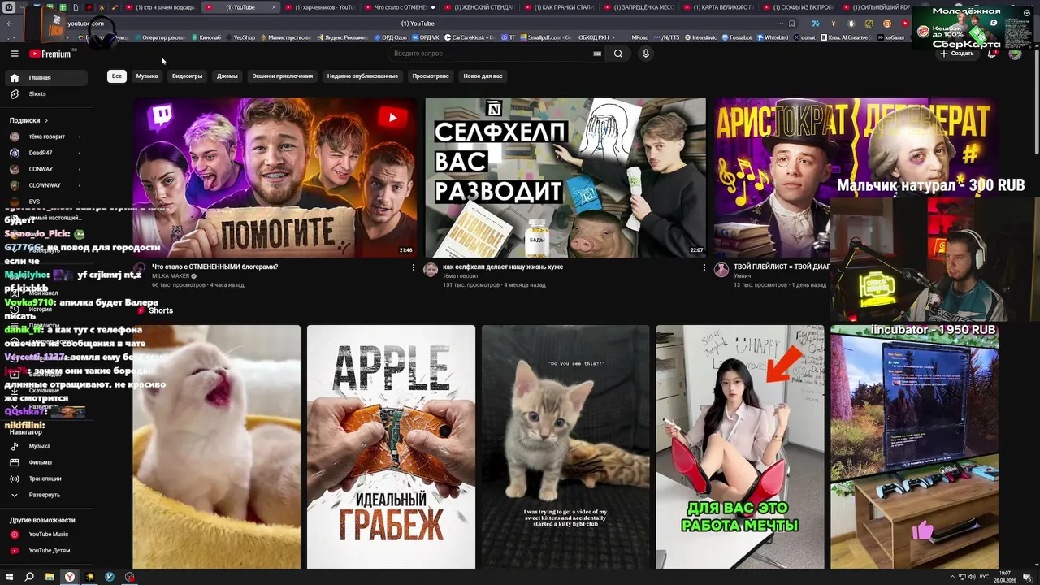Screen dimensions: 1040x585
Task: Switch to the харчевников browser tab
Action: pos(319,7)
